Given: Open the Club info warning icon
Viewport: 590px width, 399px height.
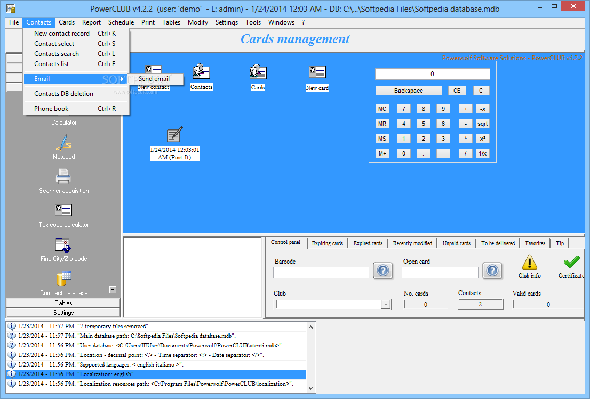Looking at the screenshot, I should tap(529, 262).
